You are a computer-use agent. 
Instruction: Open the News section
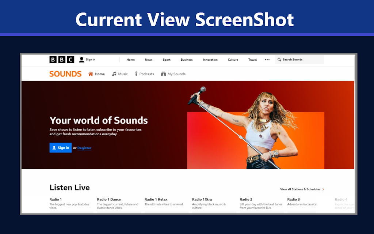[x=149, y=60]
